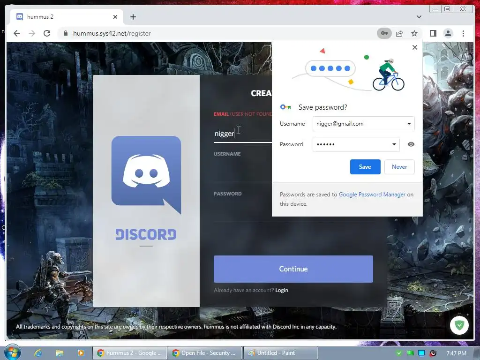Close the hummus 2 tab

point(115,17)
